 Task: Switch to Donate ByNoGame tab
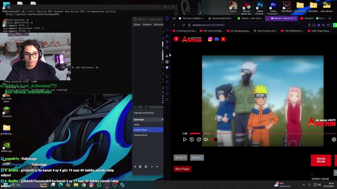click(220, 18)
